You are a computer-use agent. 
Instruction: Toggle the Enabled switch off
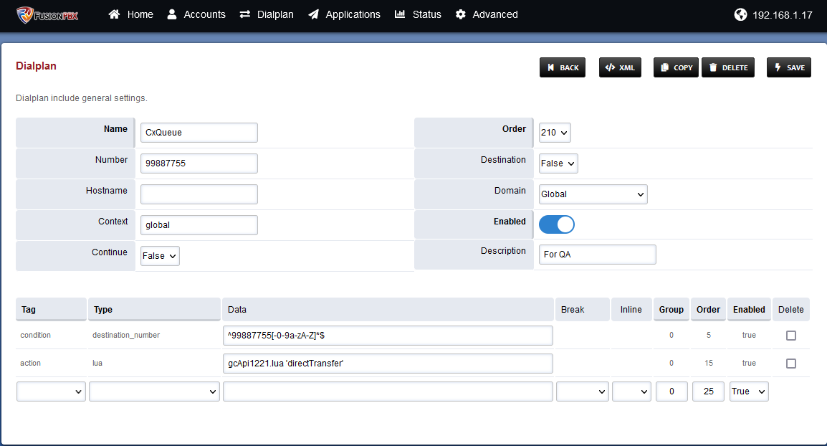(557, 224)
